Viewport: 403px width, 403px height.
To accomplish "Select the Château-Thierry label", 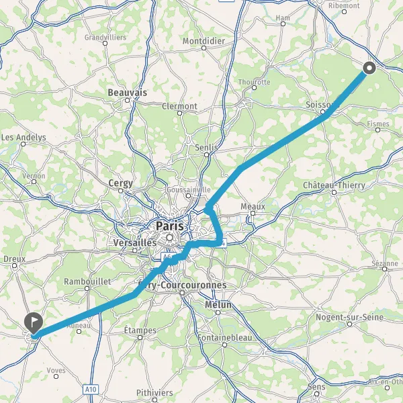I will coord(334,185).
